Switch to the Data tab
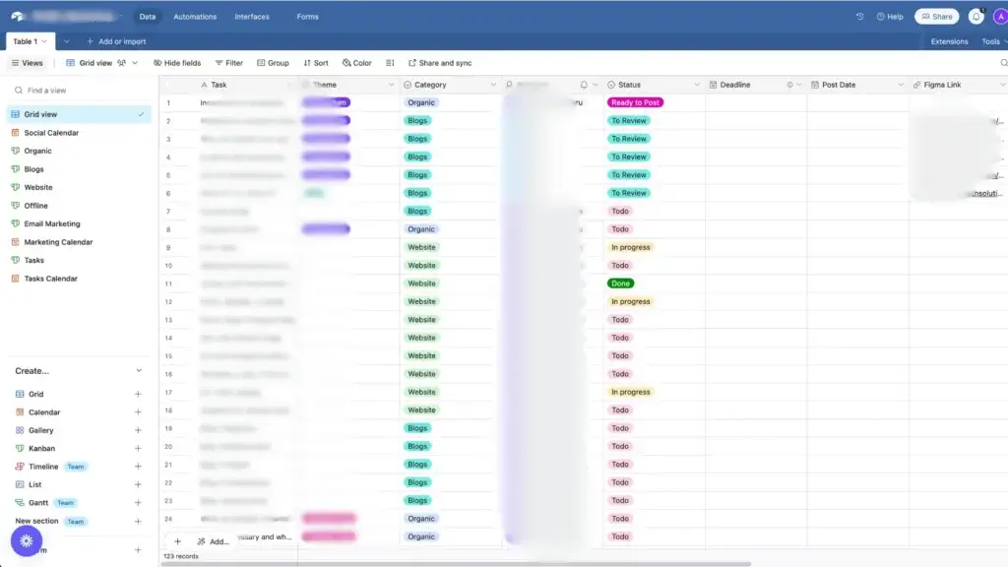 point(148,17)
